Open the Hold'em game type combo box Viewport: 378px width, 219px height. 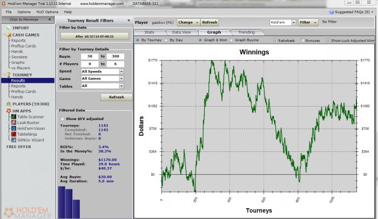(x=283, y=23)
